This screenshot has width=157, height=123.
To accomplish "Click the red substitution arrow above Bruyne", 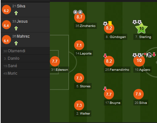I will click(x=105, y=89).
